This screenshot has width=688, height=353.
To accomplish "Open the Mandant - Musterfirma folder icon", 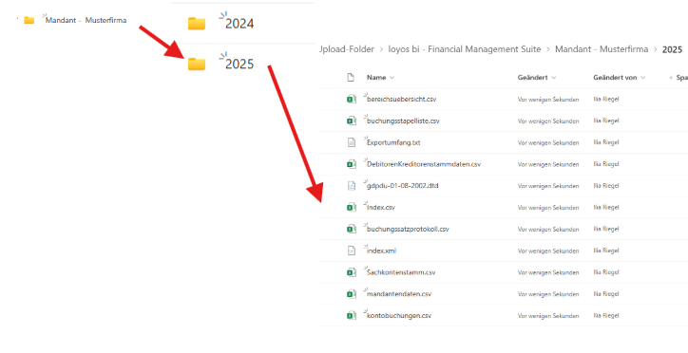I will click(29, 20).
